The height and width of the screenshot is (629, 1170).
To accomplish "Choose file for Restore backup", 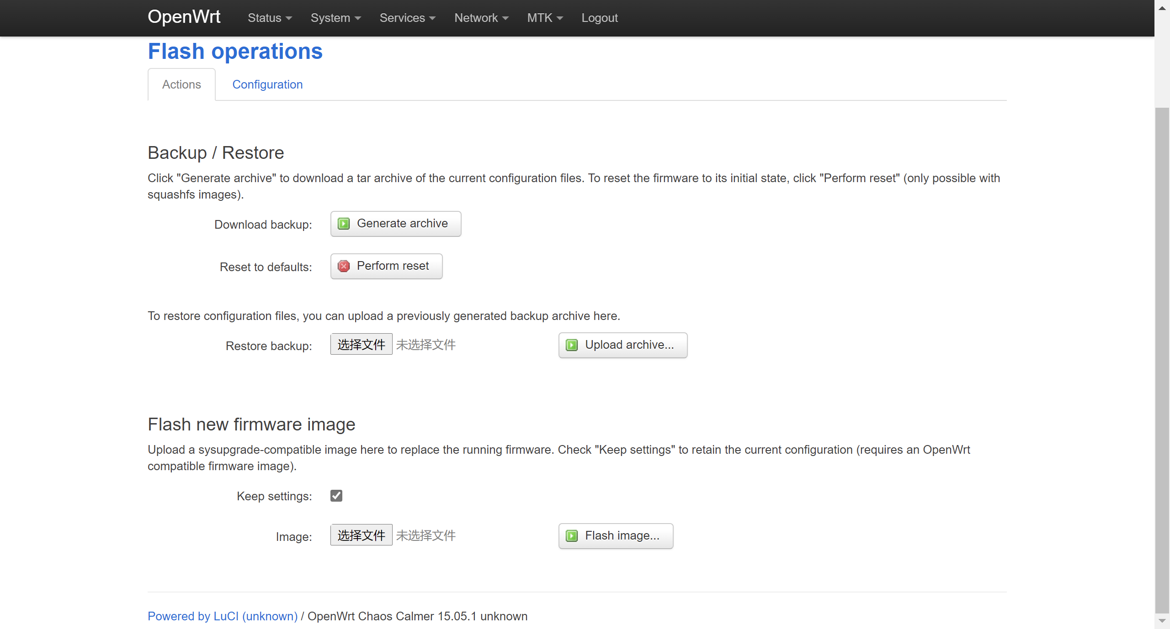I will point(361,345).
